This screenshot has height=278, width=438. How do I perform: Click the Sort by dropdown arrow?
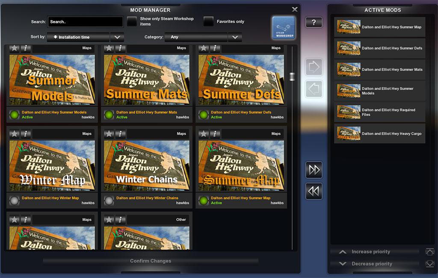117,37
